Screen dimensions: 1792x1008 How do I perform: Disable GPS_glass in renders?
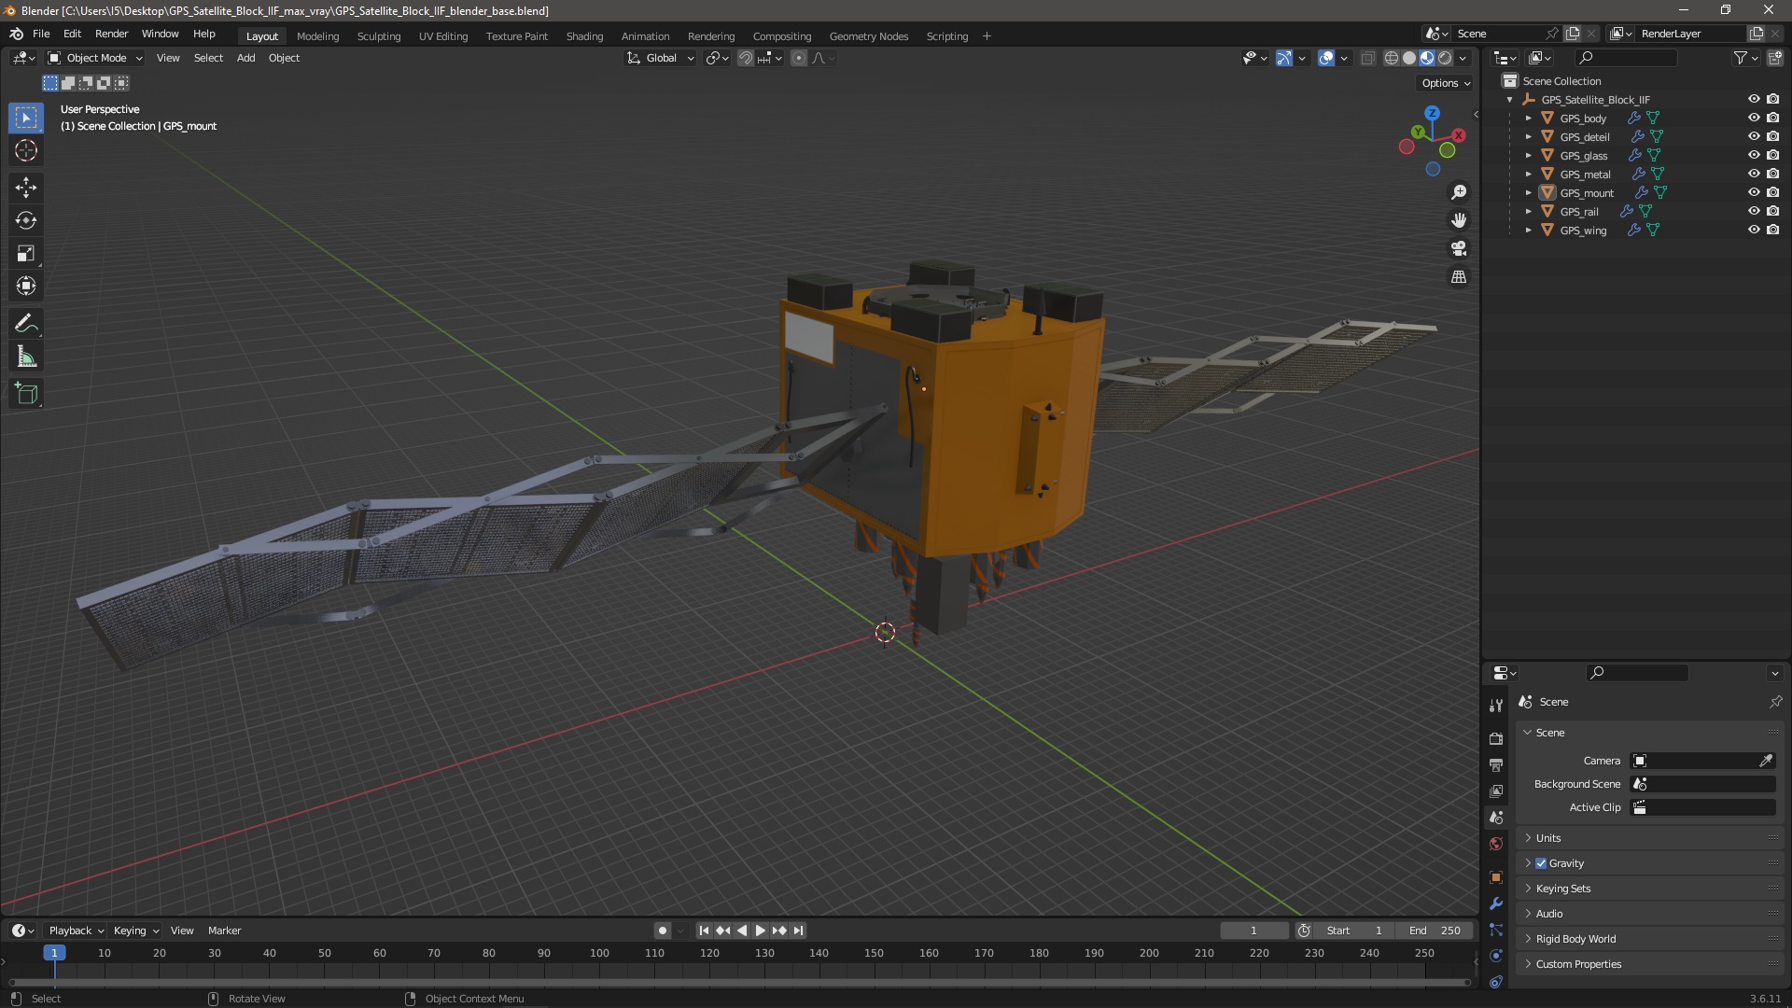pyautogui.click(x=1772, y=155)
